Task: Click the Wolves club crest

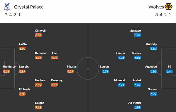Action: coord(168,7)
